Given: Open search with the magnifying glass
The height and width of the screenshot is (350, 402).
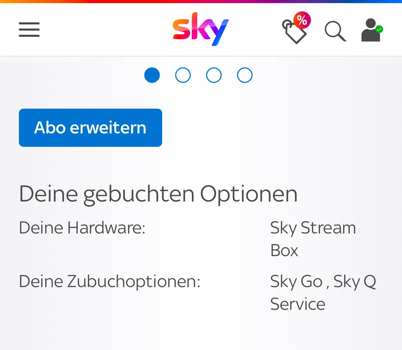Looking at the screenshot, I should (x=335, y=31).
